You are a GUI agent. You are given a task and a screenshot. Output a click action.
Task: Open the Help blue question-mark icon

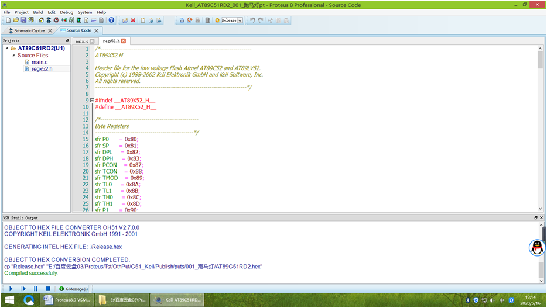click(111, 20)
